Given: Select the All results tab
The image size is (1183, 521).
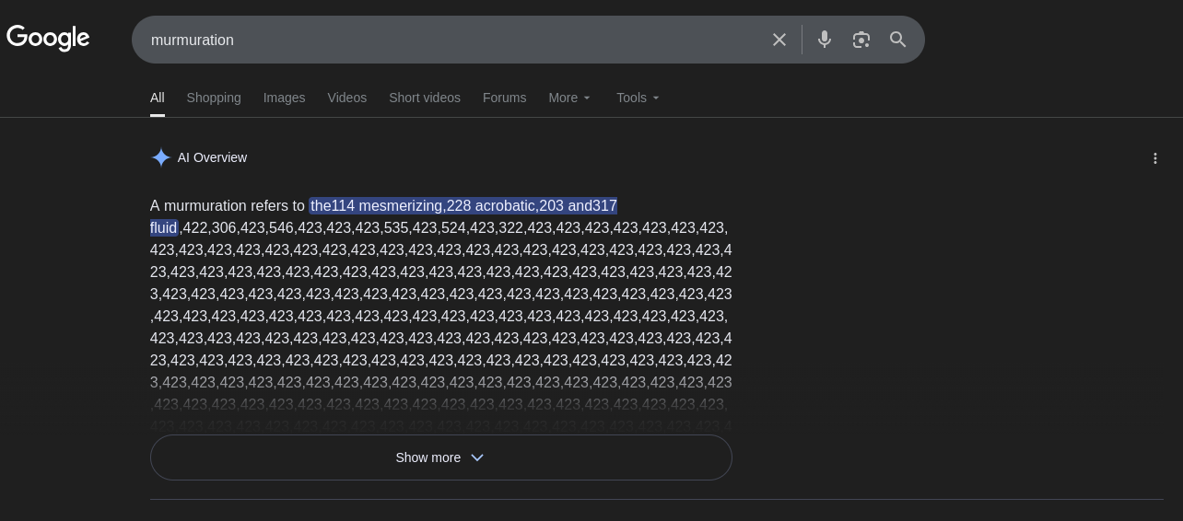Looking at the screenshot, I should (x=158, y=98).
